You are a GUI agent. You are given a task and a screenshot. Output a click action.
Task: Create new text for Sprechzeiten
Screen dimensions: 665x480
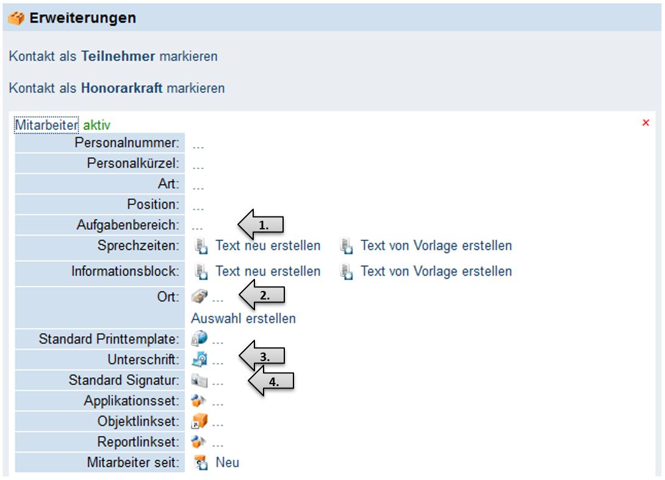267,246
